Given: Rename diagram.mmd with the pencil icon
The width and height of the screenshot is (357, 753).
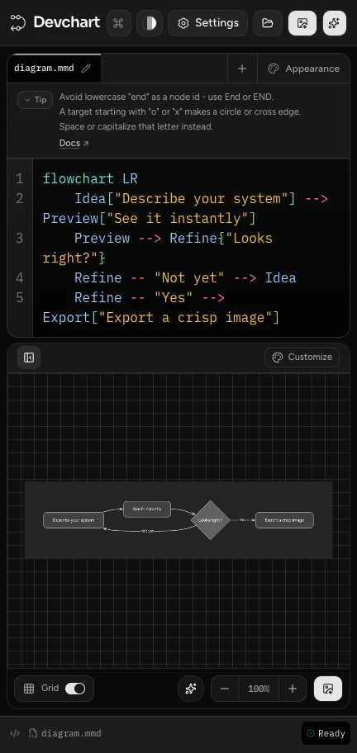Looking at the screenshot, I should coord(86,69).
